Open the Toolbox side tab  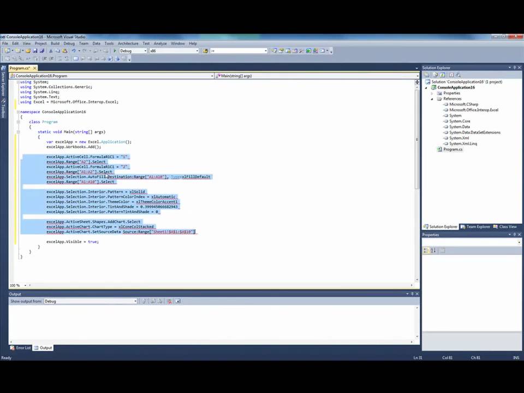3,108
